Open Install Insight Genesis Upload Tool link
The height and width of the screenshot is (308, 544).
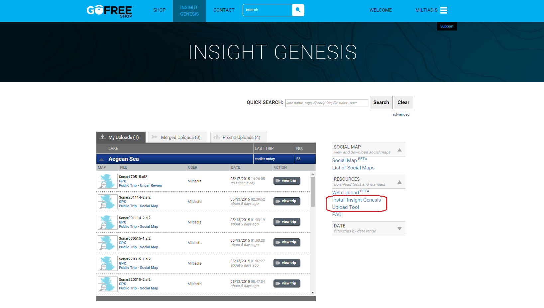pyautogui.click(x=357, y=204)
